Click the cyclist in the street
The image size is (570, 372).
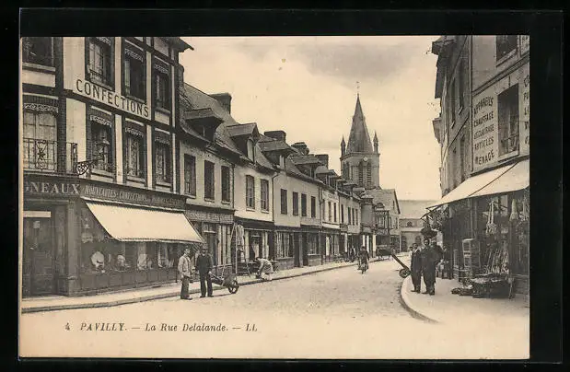(x=364, y=261)
